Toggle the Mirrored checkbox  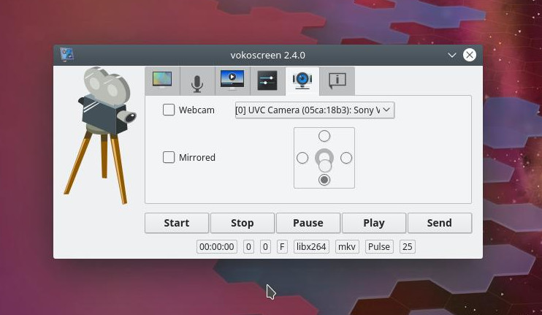(x=169, y=157)
